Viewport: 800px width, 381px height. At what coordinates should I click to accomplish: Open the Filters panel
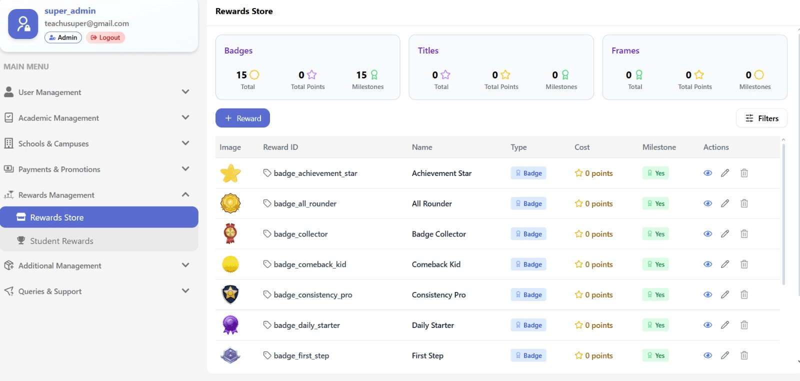(761, 118)
